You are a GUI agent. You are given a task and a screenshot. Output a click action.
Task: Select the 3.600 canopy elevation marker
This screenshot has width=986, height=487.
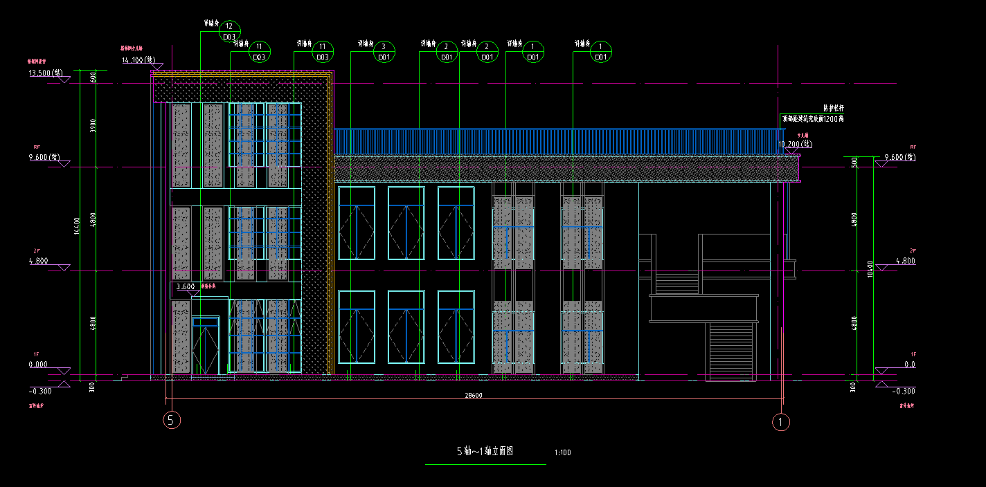(x=185, y=286)
